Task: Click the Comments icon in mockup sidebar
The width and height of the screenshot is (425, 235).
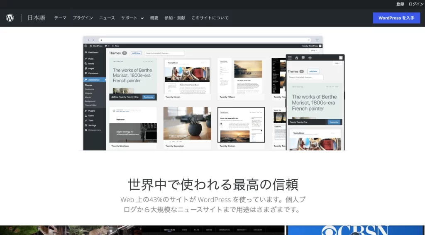Action: pos(86,73)
